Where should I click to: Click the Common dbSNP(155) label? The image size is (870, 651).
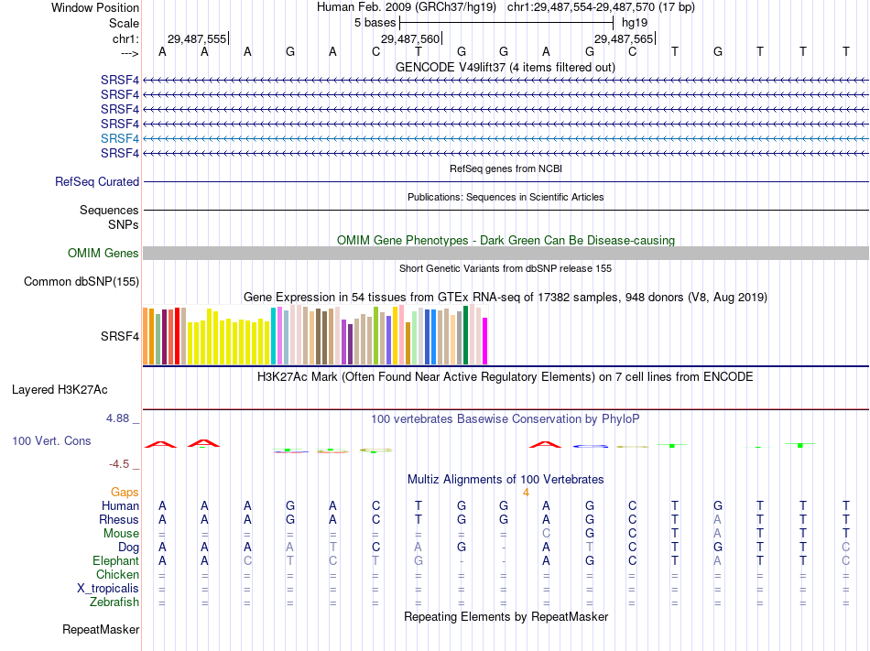tap(81, 281)
